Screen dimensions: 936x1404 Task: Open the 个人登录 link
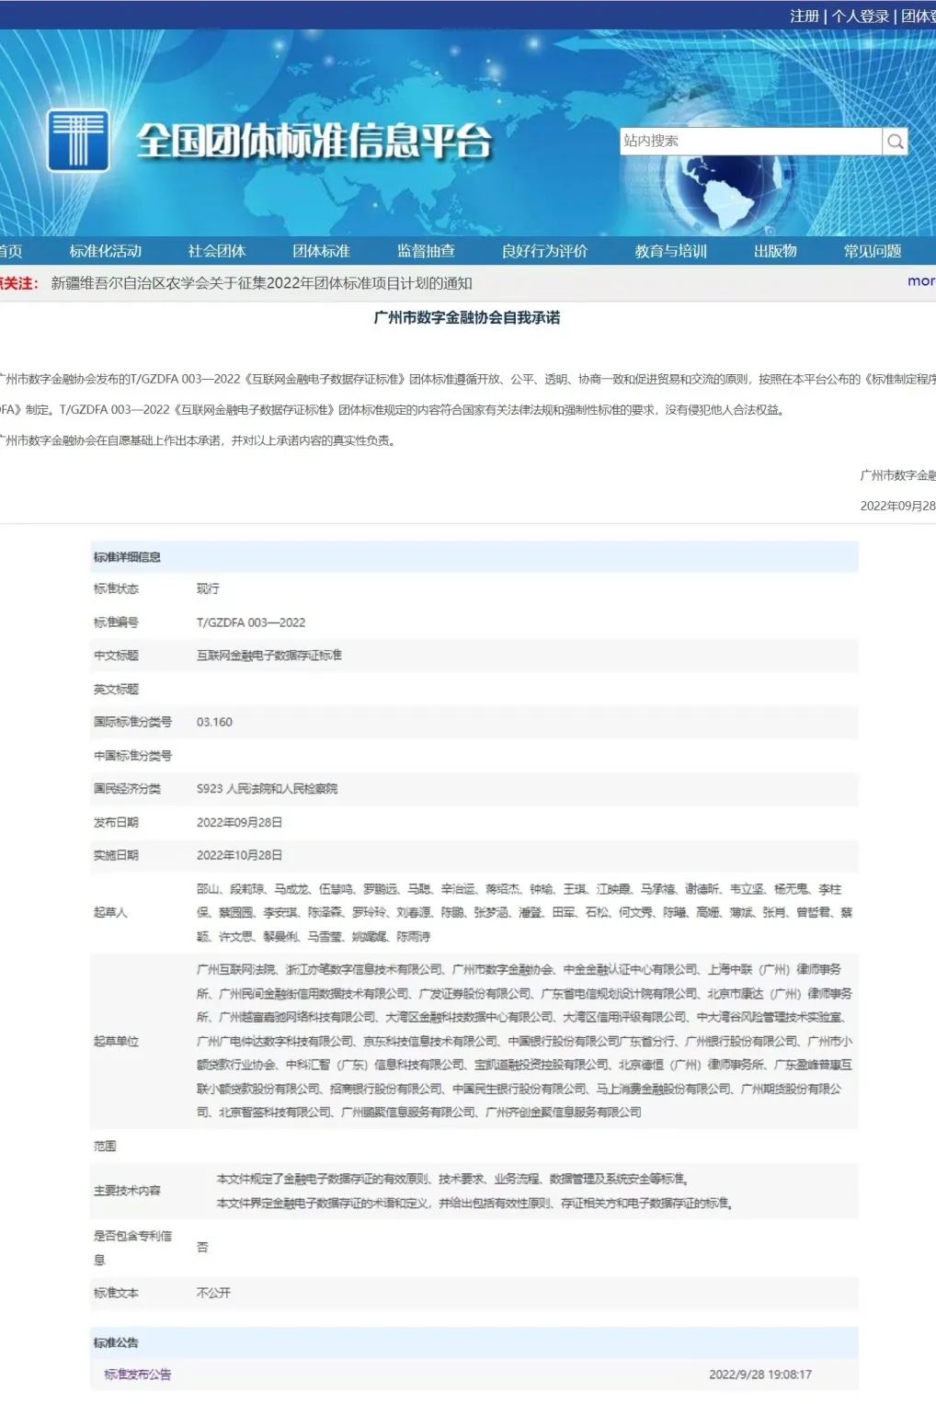point(861,16)
